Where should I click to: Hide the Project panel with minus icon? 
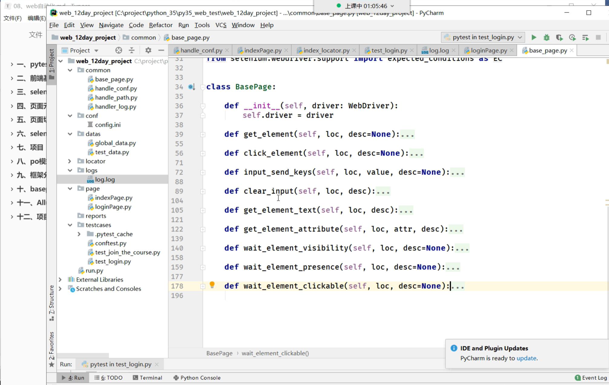pos(161,50)
